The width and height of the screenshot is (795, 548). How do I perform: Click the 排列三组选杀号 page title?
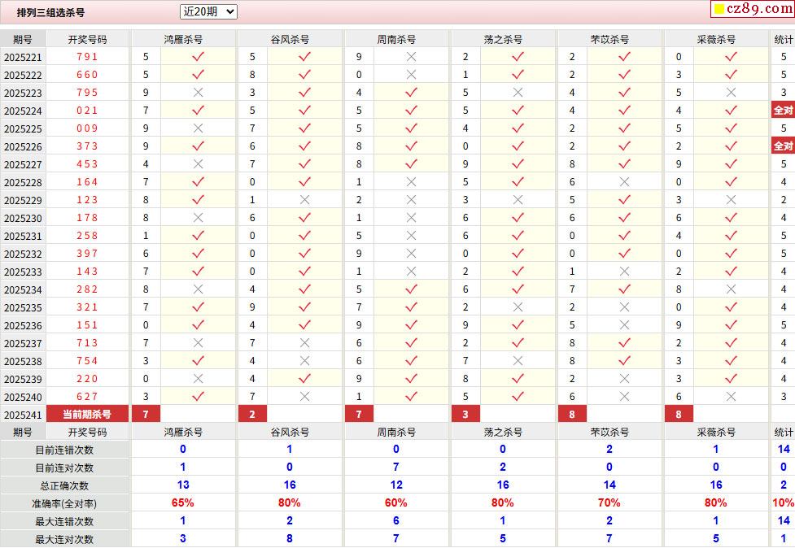pos(50,13)
